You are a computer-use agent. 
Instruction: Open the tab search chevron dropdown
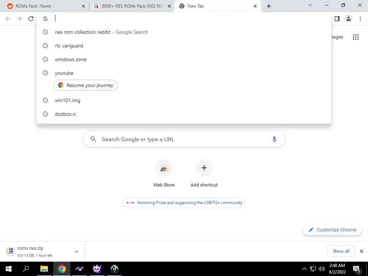310,5
